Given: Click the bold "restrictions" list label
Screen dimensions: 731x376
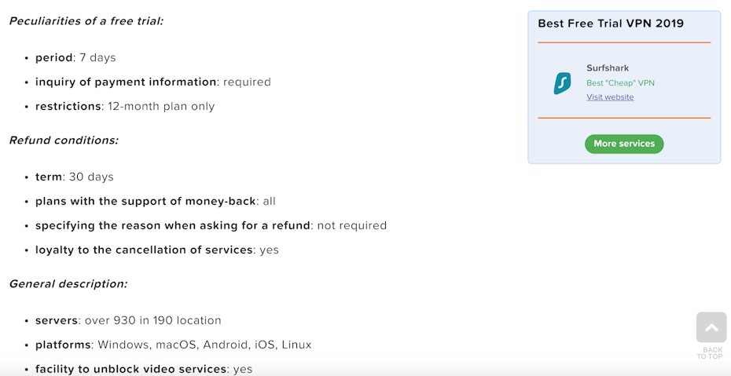Looking at the screenshot, I should click(68, 107).
